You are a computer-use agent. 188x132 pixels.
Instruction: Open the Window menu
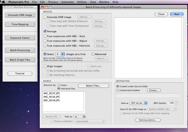(104, 2)
